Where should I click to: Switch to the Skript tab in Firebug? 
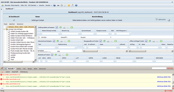tap(30, 69)
